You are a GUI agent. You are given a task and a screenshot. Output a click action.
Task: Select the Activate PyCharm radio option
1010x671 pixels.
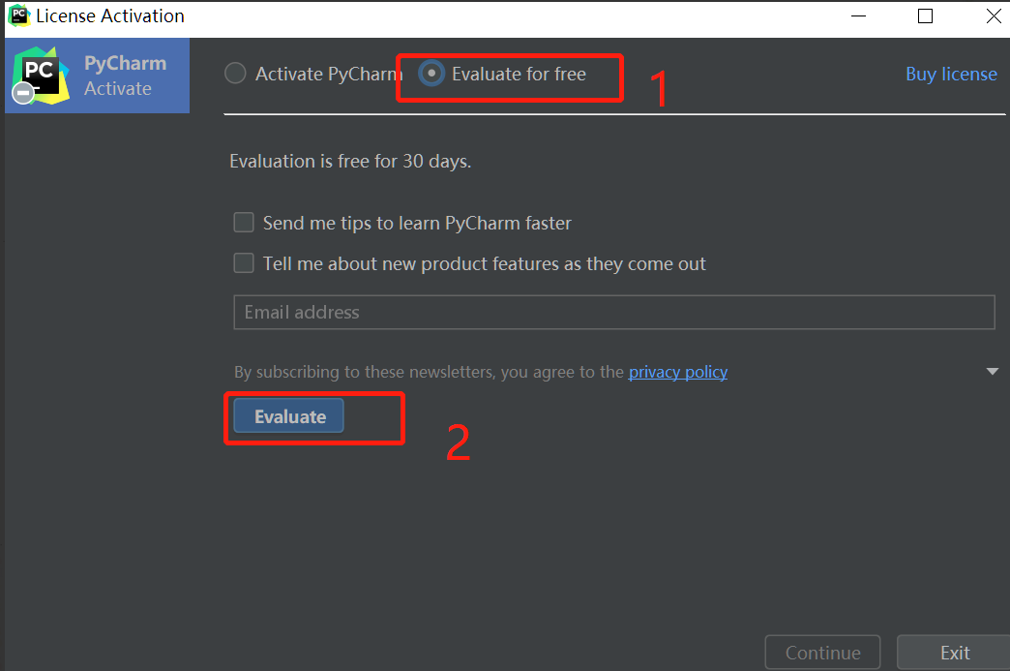(235, 74)
